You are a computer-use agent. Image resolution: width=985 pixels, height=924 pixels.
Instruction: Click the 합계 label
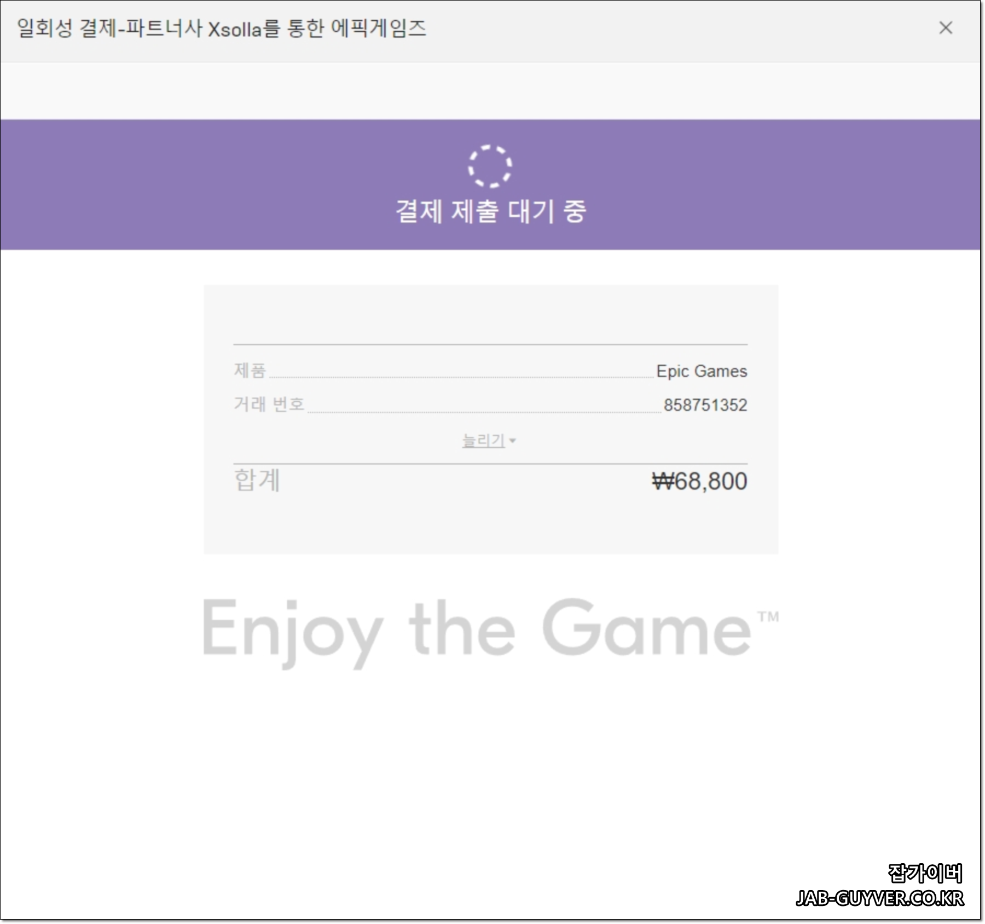click(x=257, y=480)
